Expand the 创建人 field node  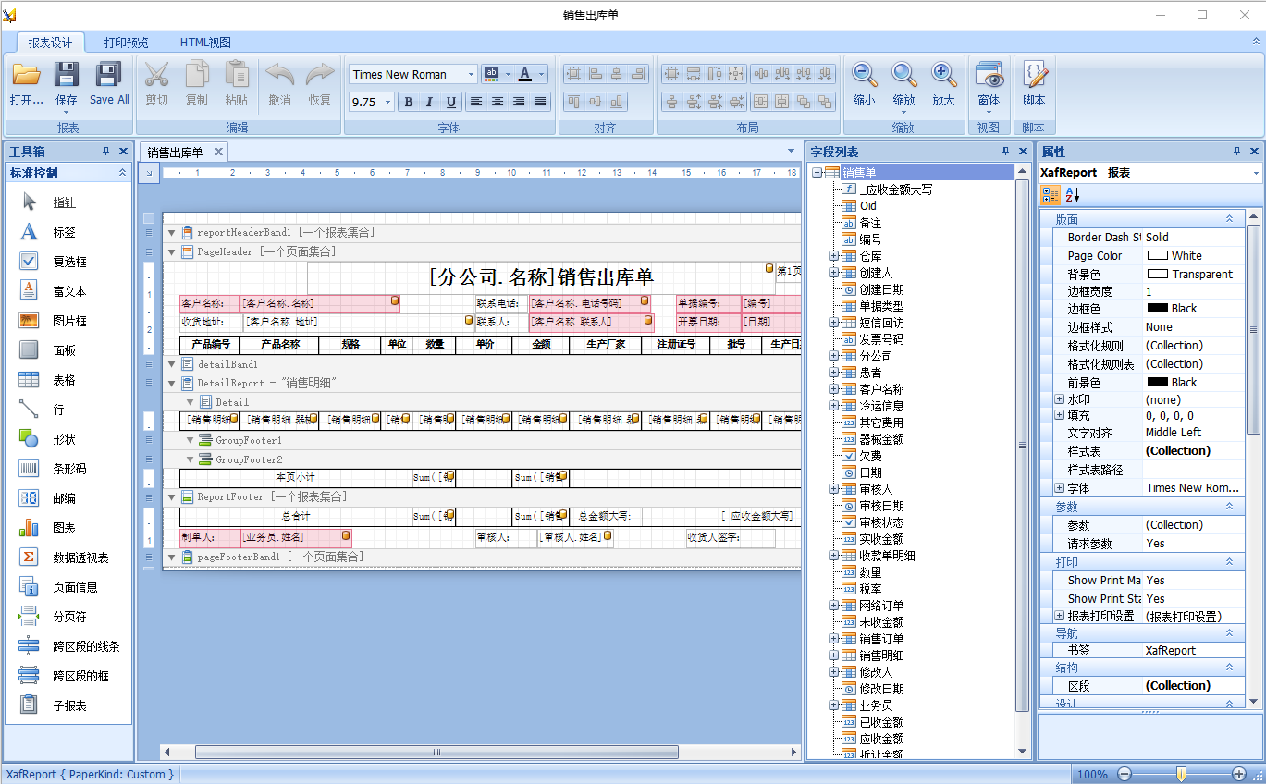coord(833,273)
